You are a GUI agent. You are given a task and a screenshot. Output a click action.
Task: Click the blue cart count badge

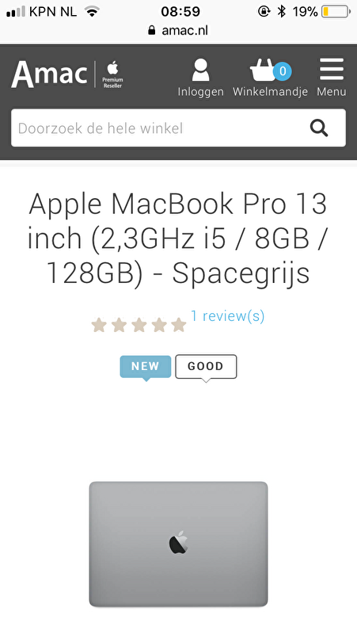click(283, 71)
